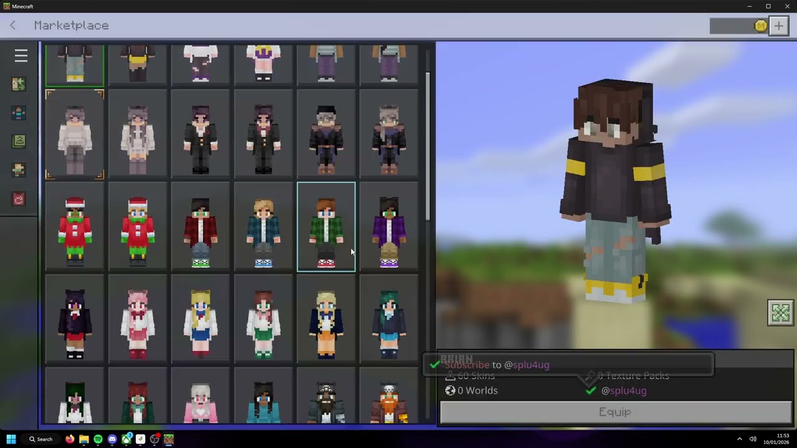Click the gold coin balance icon
The height and width of the screenshot is (448, 797).
[x=760, y=26]
